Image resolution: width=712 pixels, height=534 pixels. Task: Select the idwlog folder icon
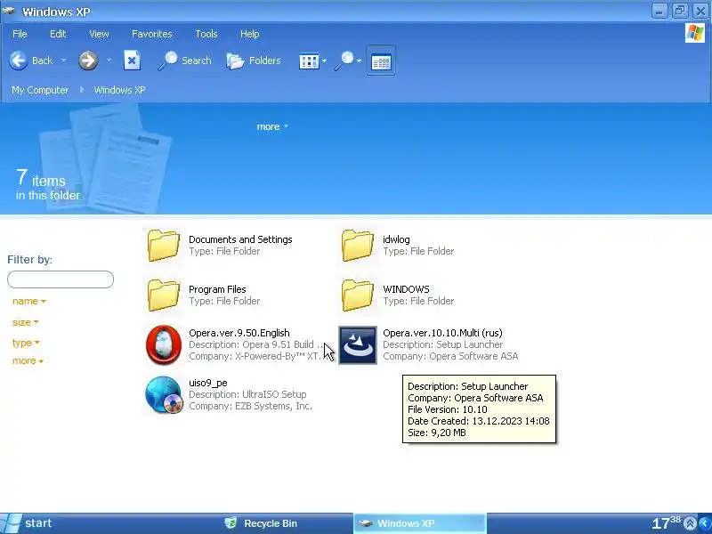[x=358, y=246]
